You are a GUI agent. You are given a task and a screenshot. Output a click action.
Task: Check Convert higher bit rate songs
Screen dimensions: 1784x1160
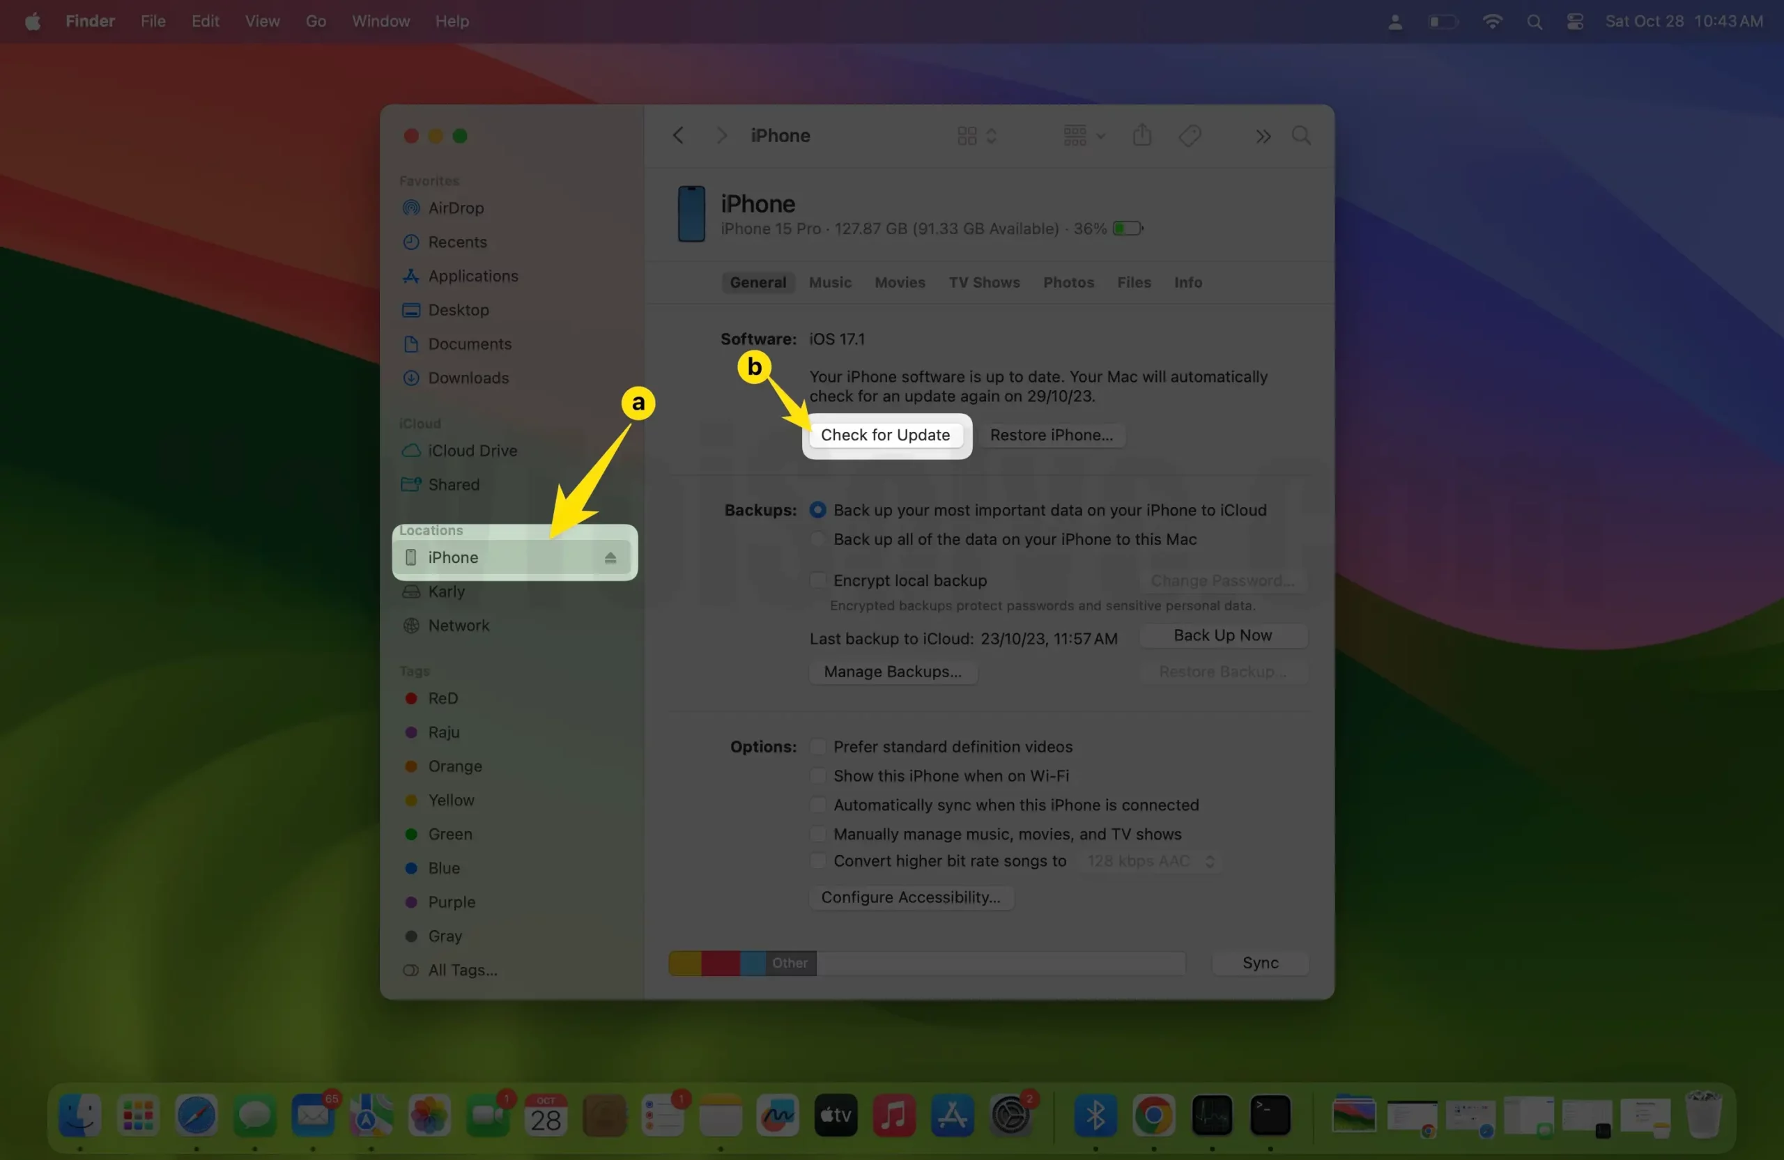point(818,861)
